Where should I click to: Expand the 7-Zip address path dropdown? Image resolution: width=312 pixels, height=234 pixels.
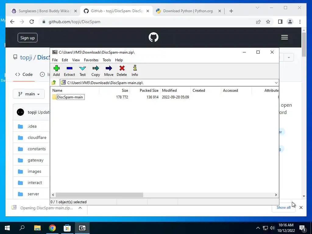point(276,83)
